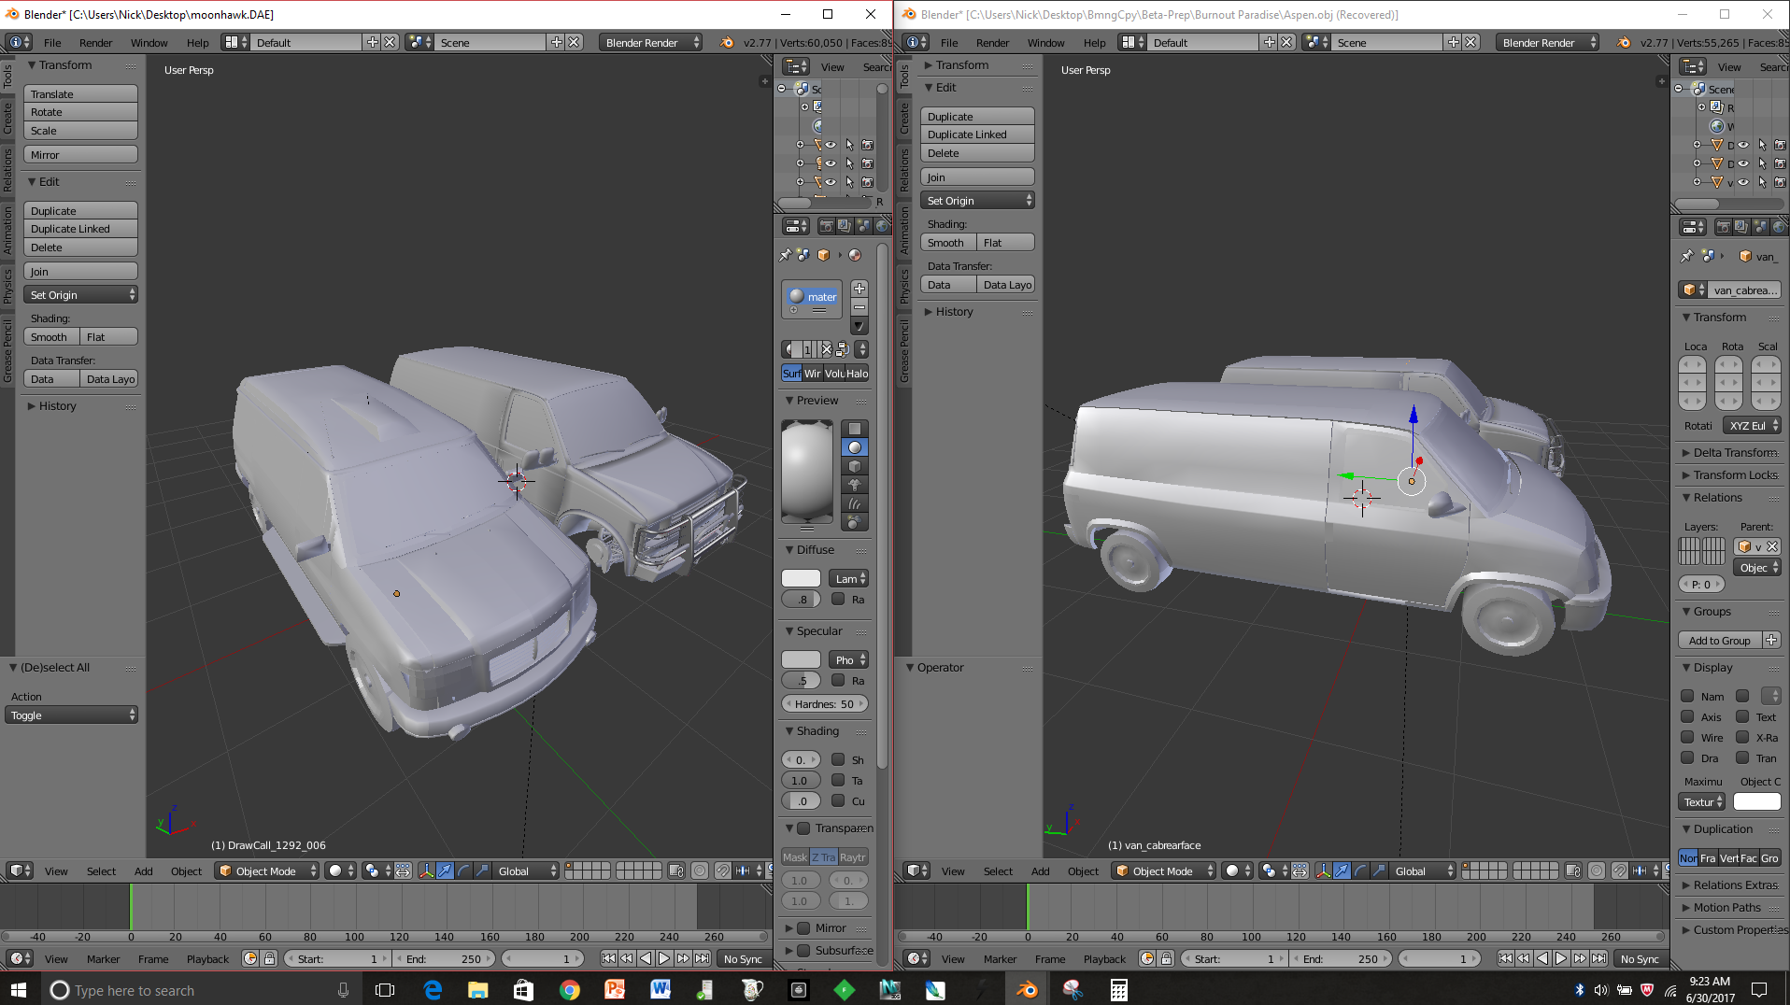1790x1005 pixels.
Task: Open the Object Mode dropdown in the left window
Action: (x=267, y=871)
